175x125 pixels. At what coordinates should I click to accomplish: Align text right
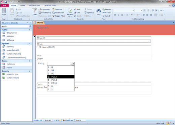151,15
